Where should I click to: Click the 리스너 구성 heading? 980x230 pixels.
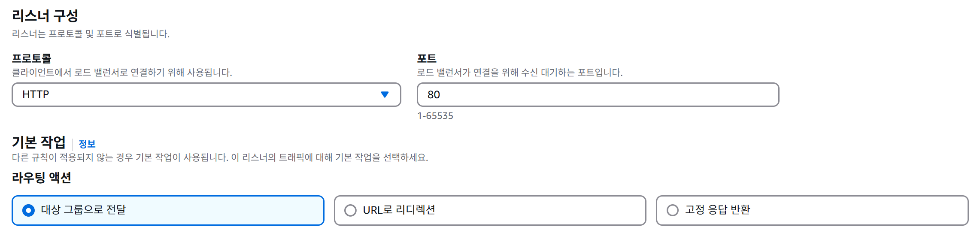(x=45, y=16)
